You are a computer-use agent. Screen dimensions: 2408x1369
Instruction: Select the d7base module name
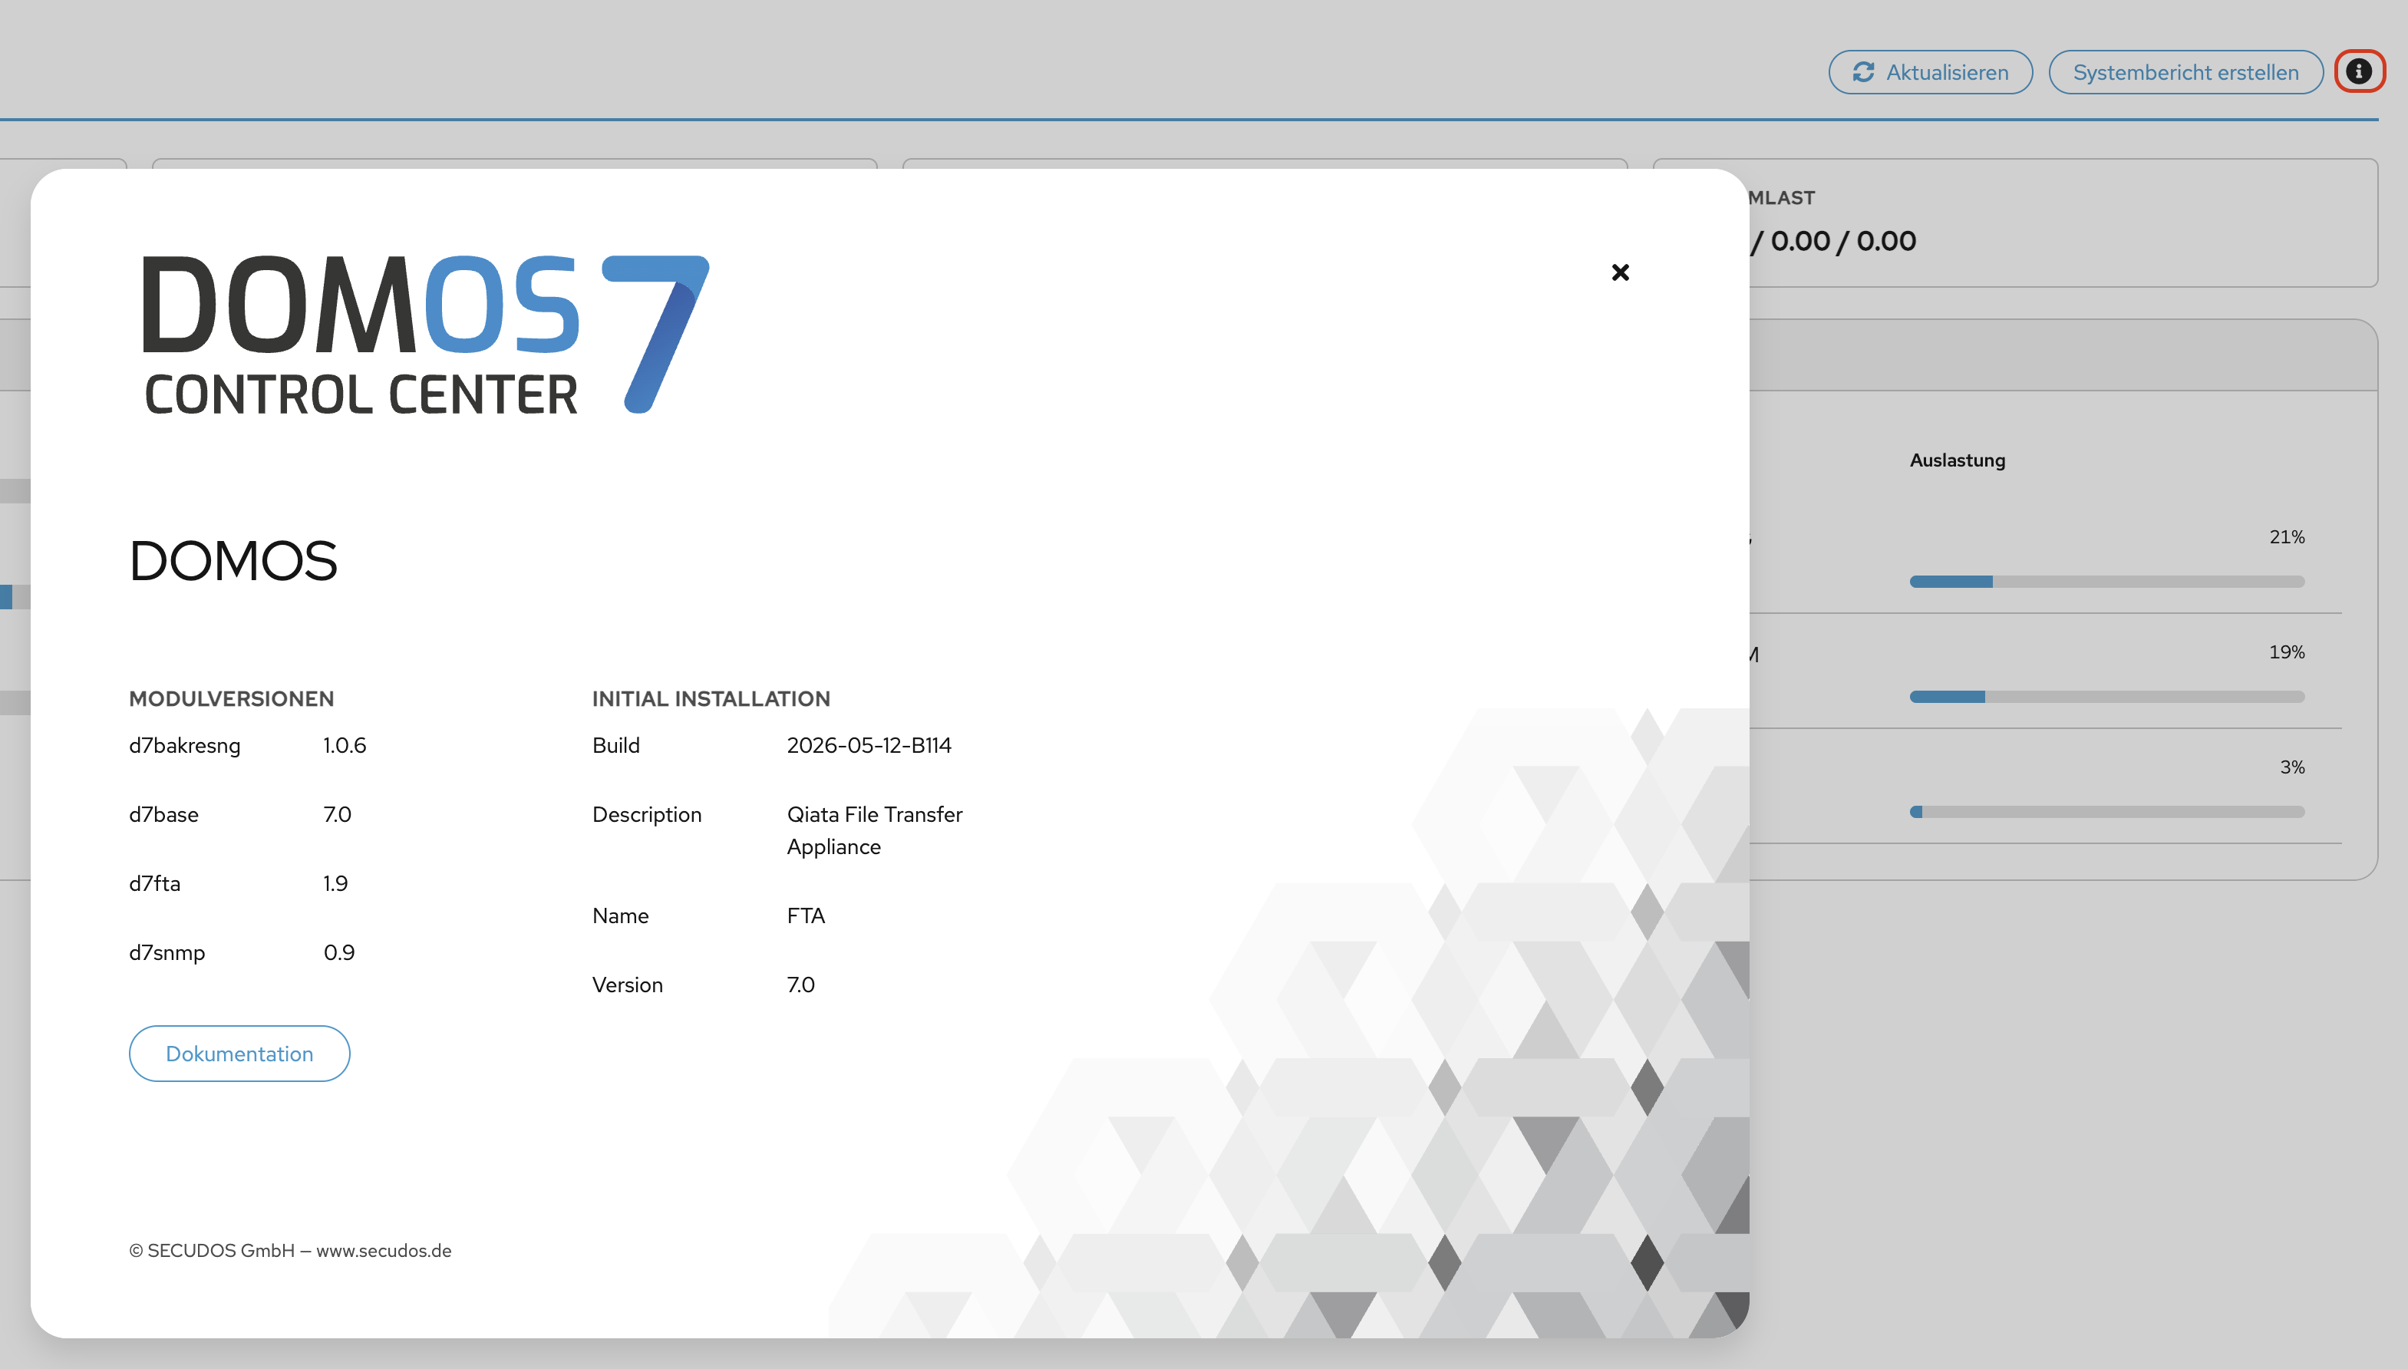click(x=163, y=814)
